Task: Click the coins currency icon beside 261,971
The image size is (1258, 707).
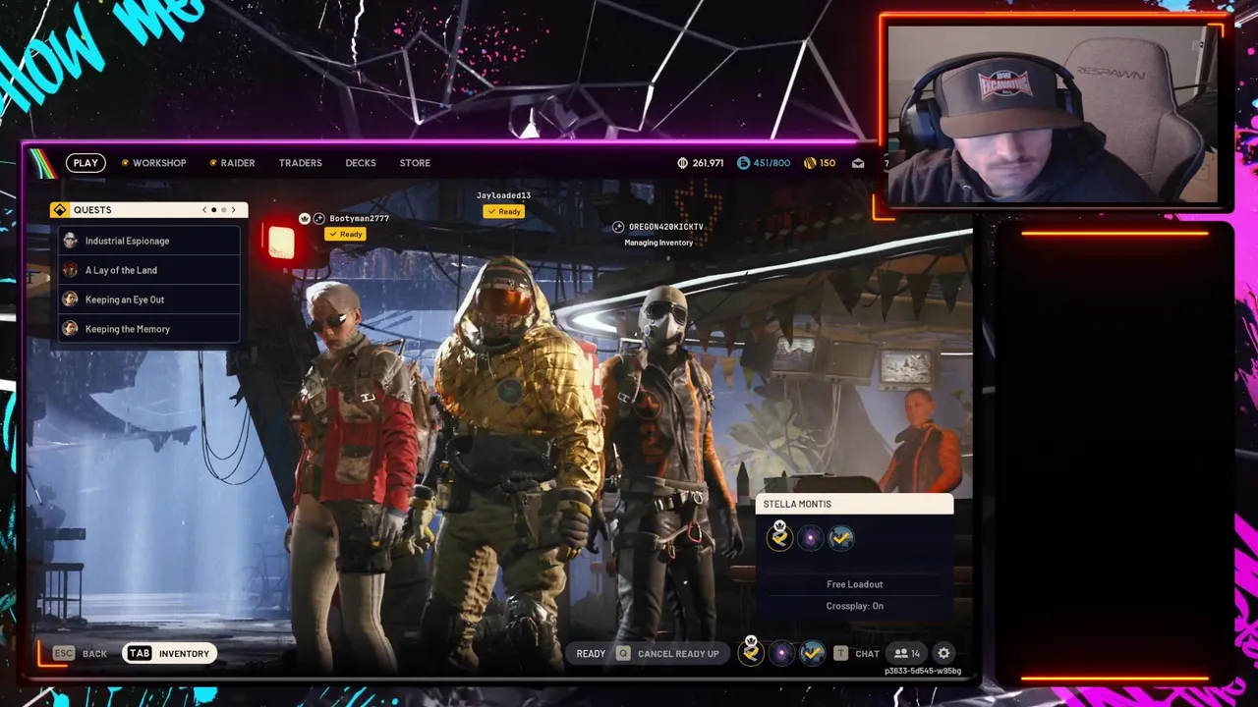Action: click(683, 163)
